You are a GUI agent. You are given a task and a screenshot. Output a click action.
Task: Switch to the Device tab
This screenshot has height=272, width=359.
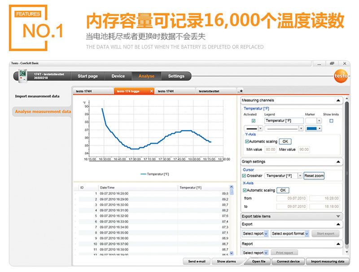[x=118, y=76]
